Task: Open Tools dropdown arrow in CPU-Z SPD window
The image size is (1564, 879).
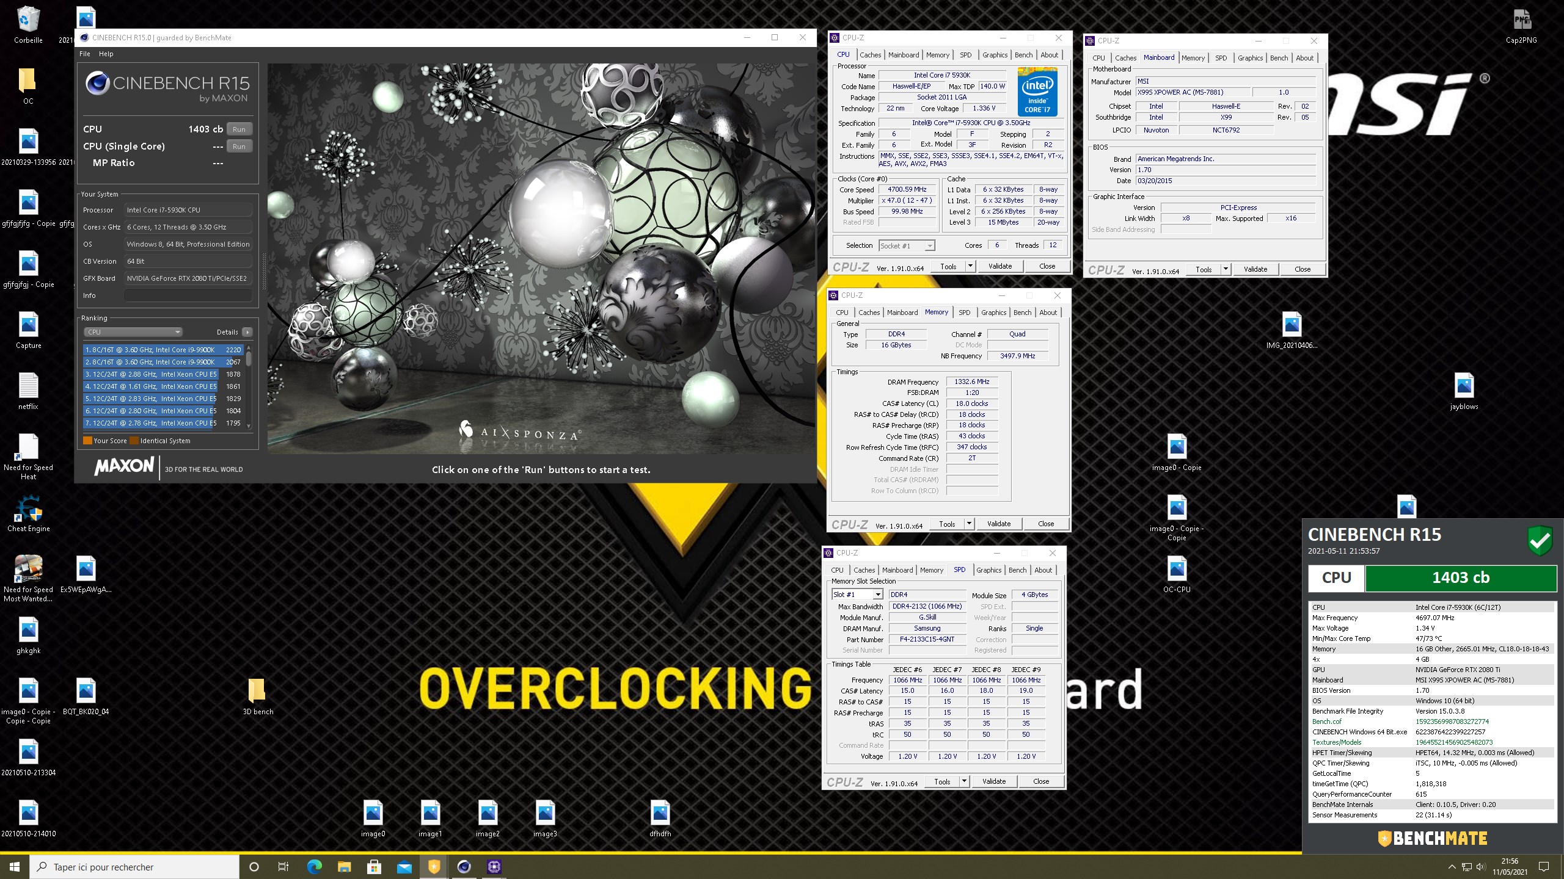Action: [963, 781]
